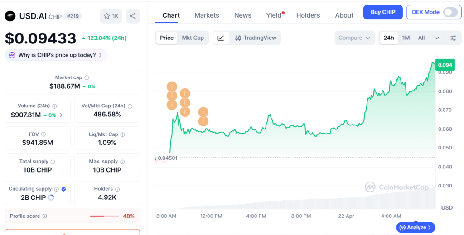Select the 1M time range

(406, 38)
